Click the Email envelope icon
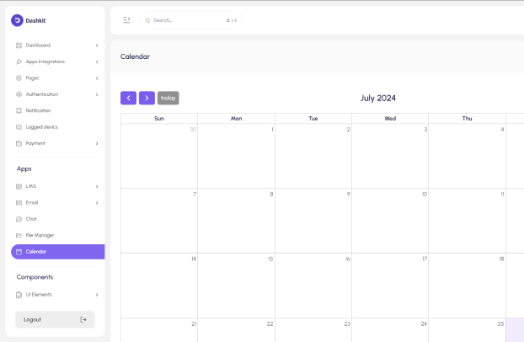 point(19,203)
